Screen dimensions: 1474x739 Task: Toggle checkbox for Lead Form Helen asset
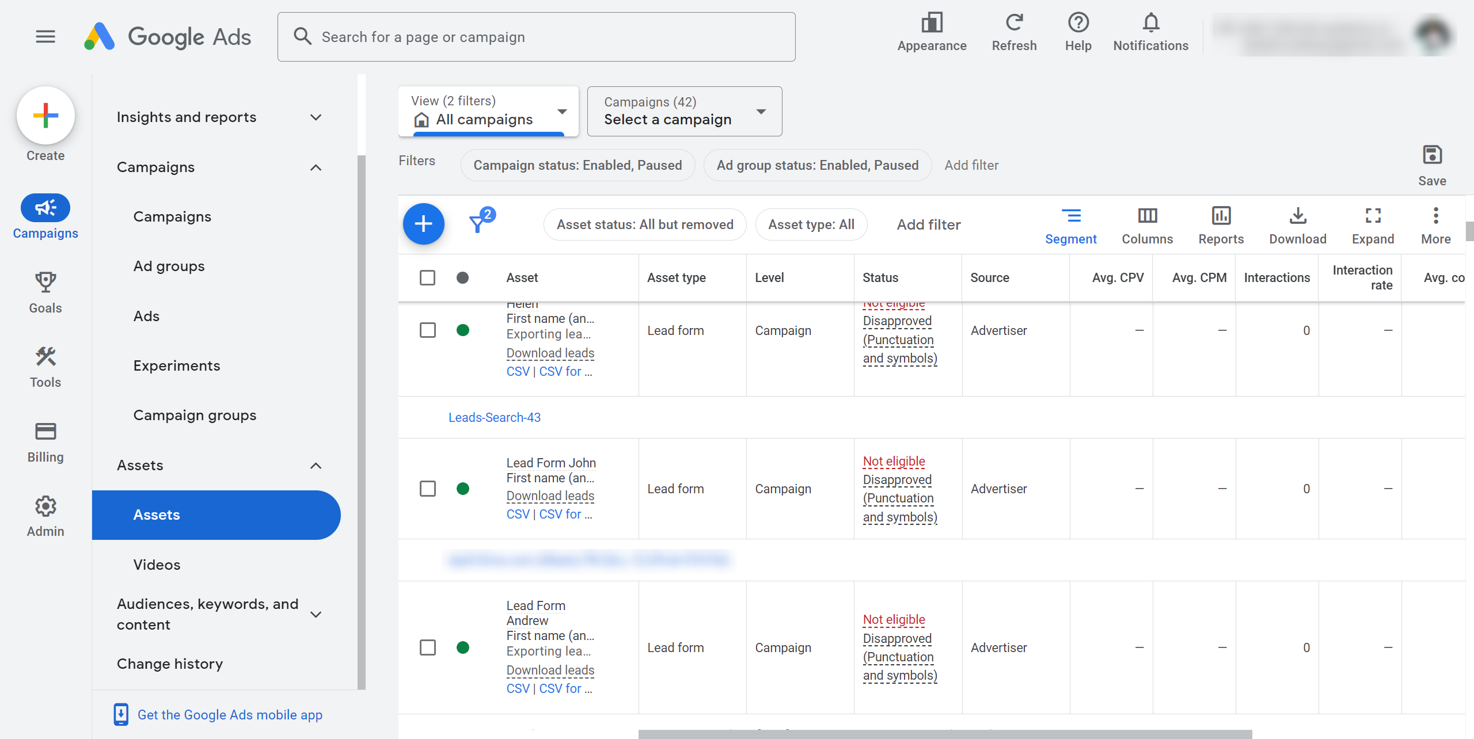(428, 330)
